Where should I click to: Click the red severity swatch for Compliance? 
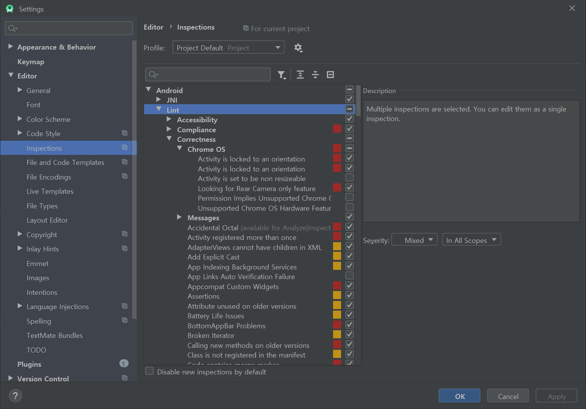coord(337,129)
